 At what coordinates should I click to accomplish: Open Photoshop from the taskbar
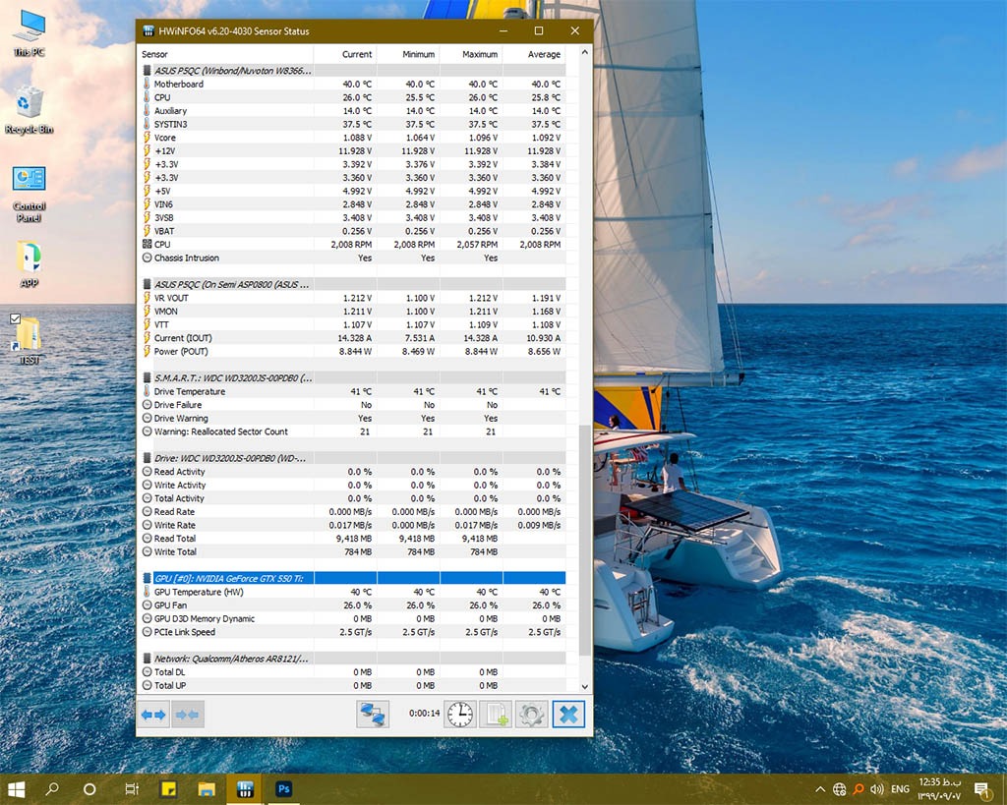[x=283, y=789]
